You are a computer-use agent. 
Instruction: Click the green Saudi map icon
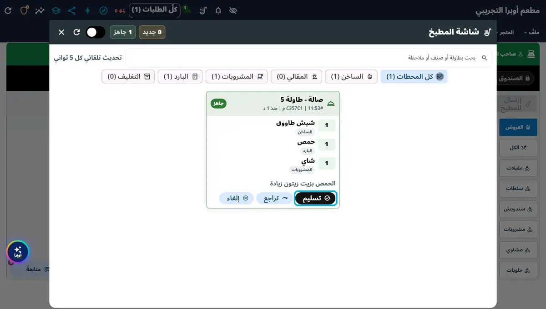(187, 9)
